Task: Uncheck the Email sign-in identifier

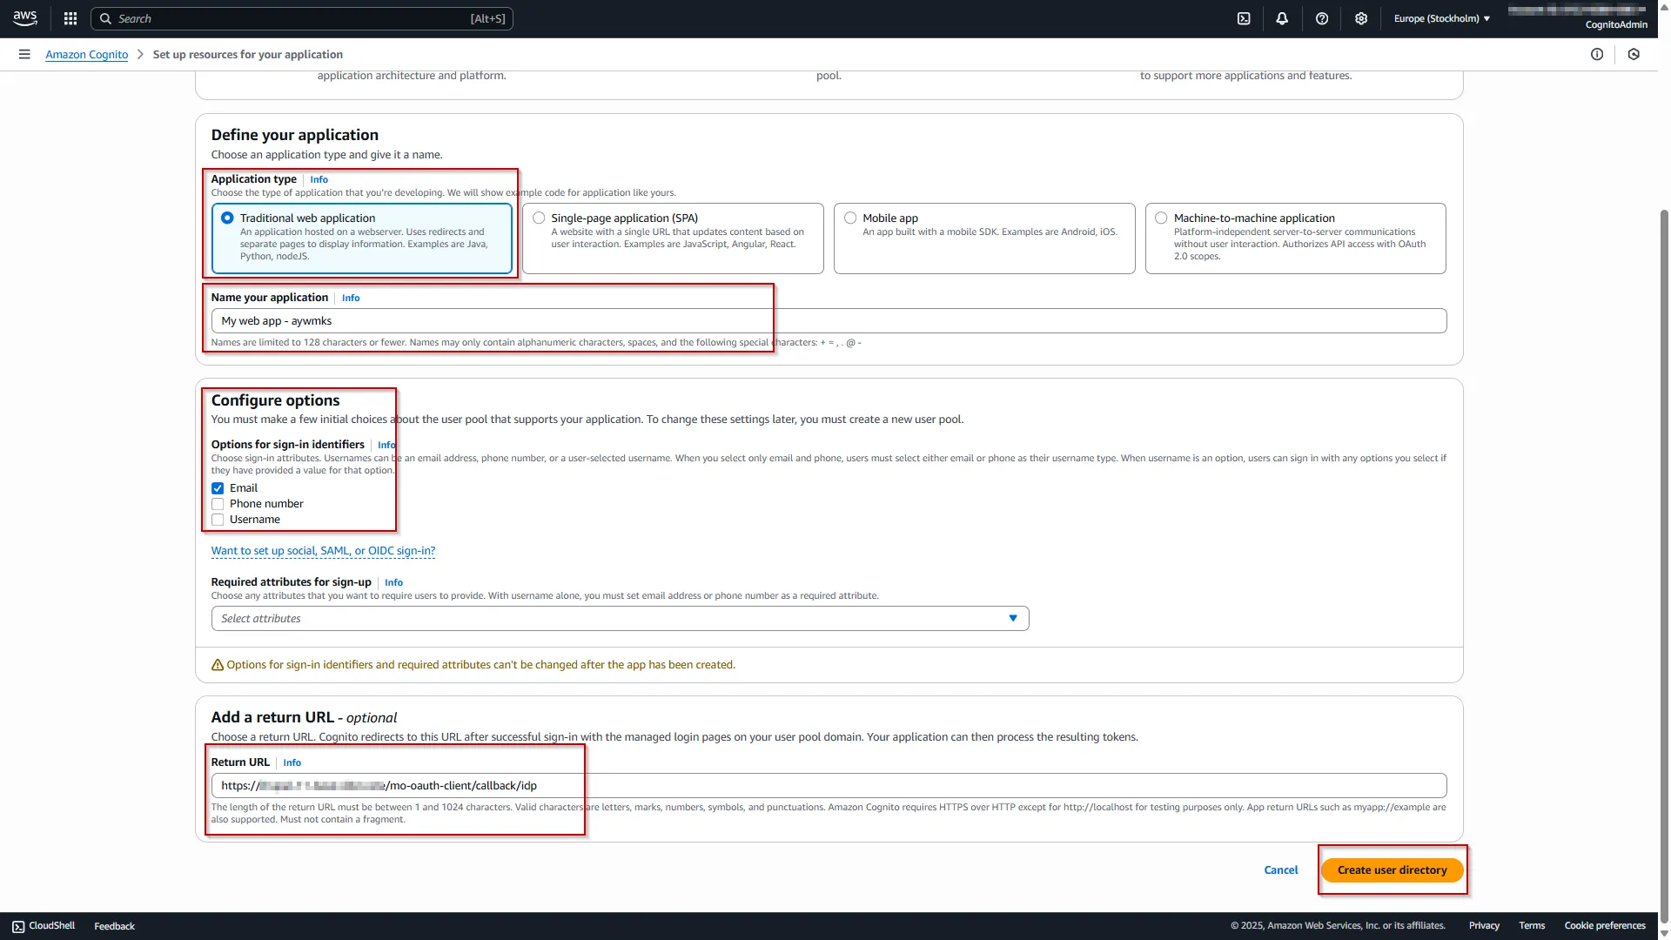Action: coord(218,488)
